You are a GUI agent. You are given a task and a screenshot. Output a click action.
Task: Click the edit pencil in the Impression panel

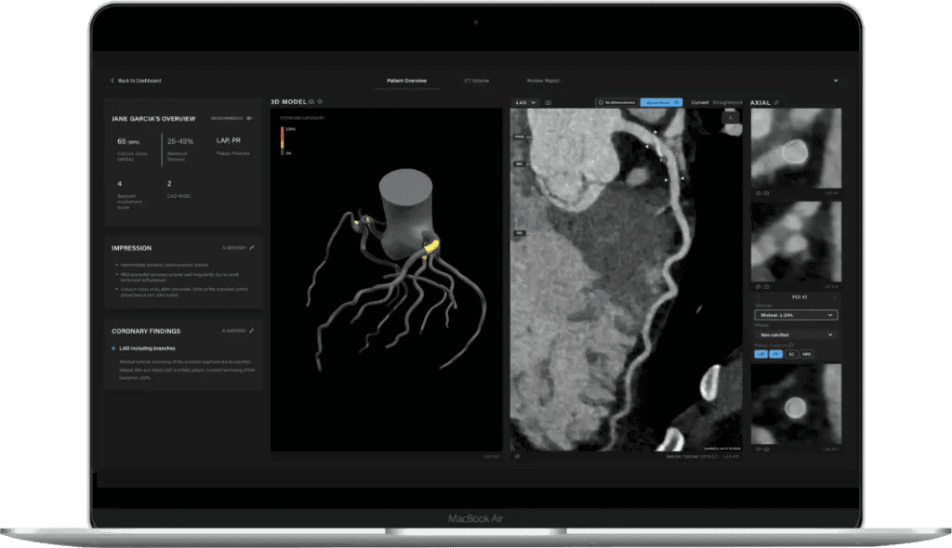pos(251,248)
